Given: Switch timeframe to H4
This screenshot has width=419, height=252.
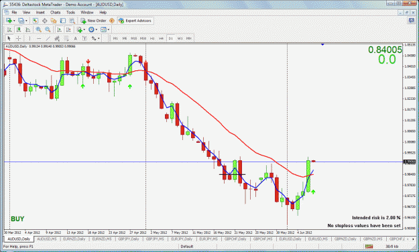Looking at the screenshot, I should [162, 38].
